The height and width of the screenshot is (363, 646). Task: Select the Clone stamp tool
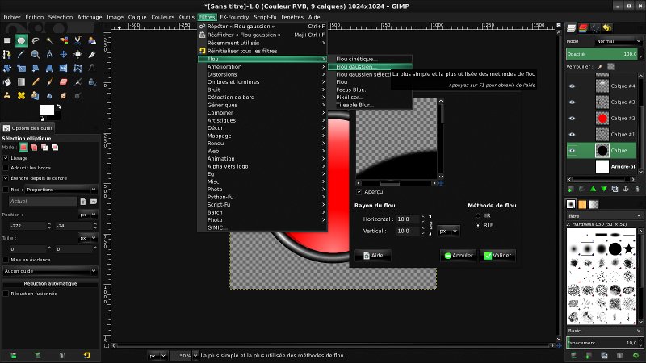pos(7,96)
